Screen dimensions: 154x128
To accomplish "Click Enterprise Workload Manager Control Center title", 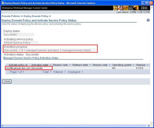I will [x=25, y=8].
